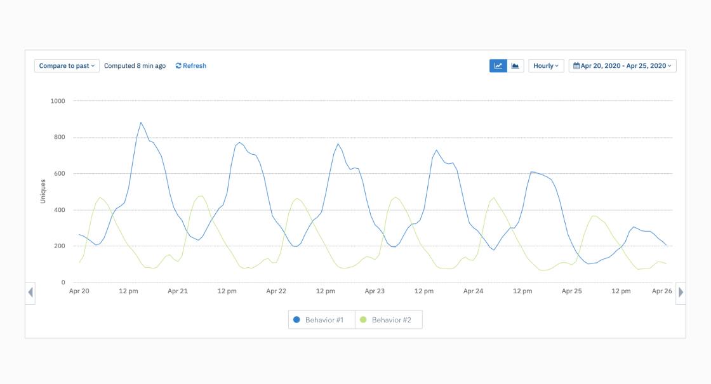
Task: Toggle Behavior #1 series in legend
Action: click(321, 320)
